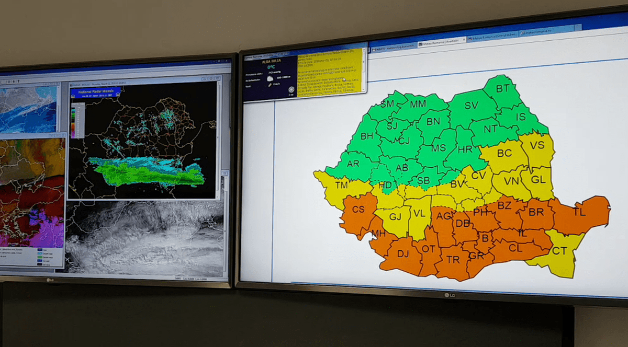Click the home icon left of National Radar Mosaic title
The image size is (628, 347).
73,95
